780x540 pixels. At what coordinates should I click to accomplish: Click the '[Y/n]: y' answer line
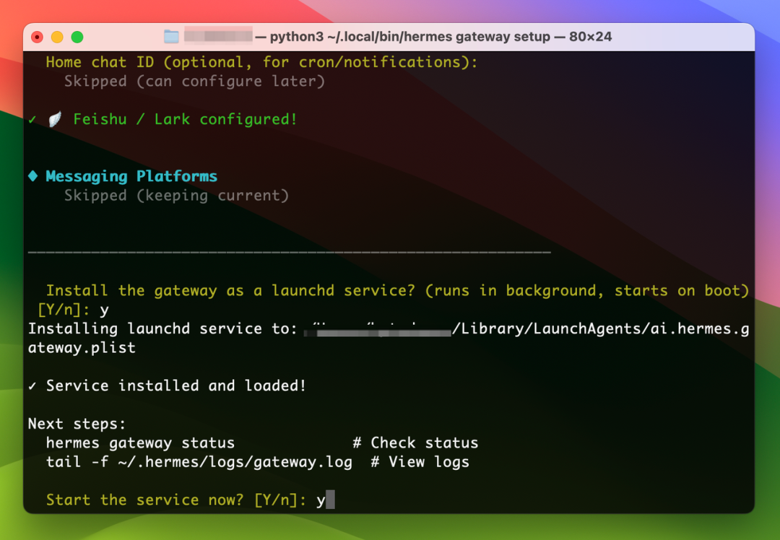click(73, 310)
